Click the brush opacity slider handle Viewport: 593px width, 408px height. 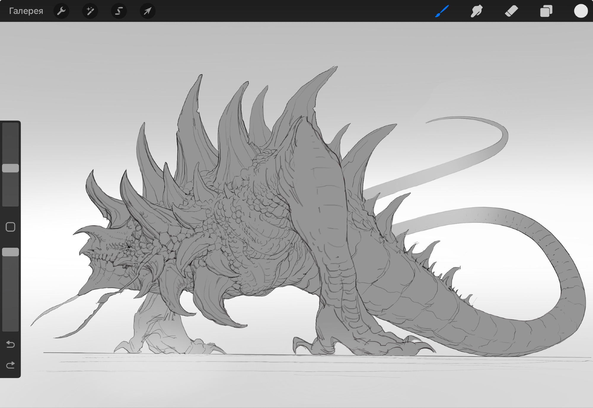click(x=10, y=252)
